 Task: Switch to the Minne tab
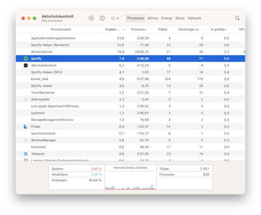[x=153, y=18]
